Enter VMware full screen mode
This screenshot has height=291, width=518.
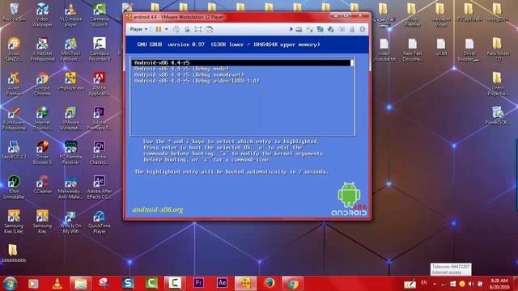pos(197,29)
